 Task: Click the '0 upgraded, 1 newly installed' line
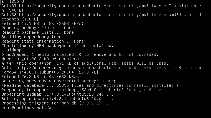tap(80, 54)
